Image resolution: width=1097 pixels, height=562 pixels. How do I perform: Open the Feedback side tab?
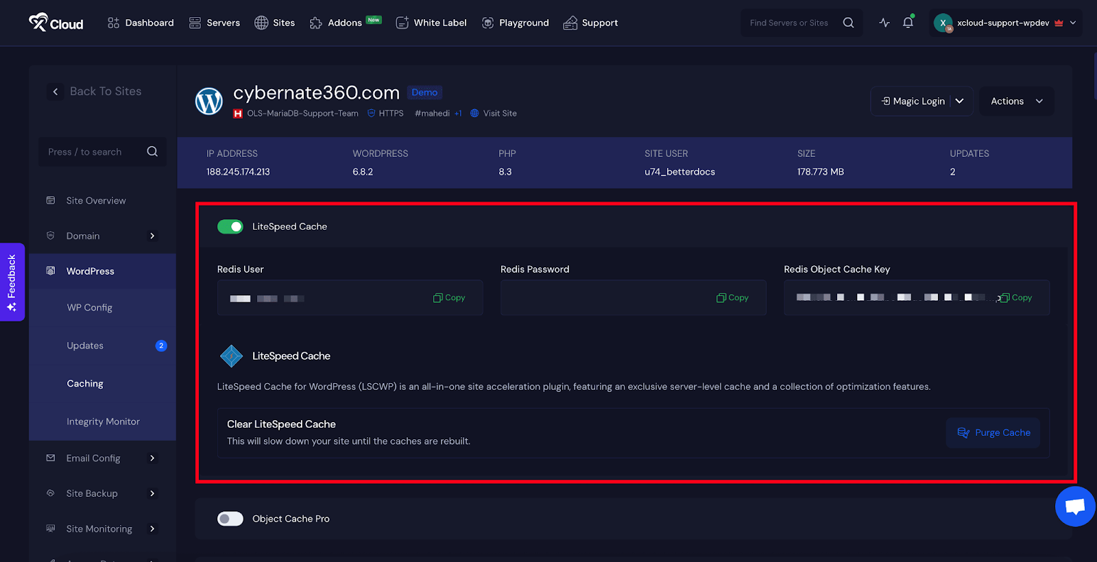tap(12, 282)
